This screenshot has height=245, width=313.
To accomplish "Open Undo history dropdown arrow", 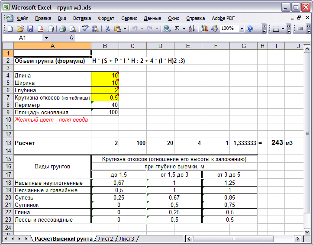I will (142, 29).
